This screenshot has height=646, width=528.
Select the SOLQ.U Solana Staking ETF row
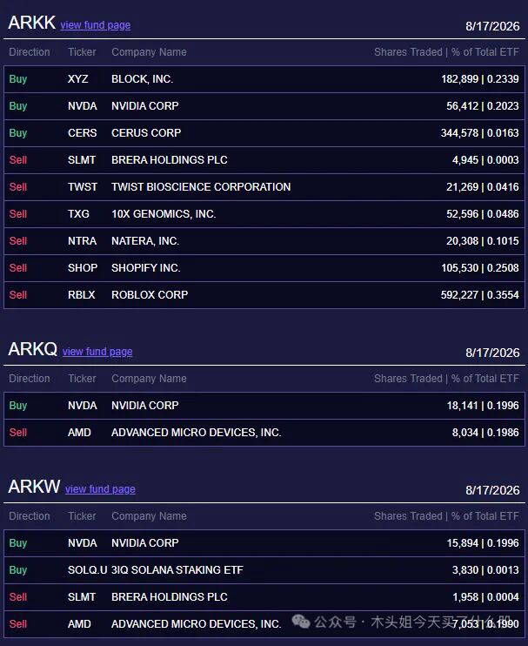[264, 570]
